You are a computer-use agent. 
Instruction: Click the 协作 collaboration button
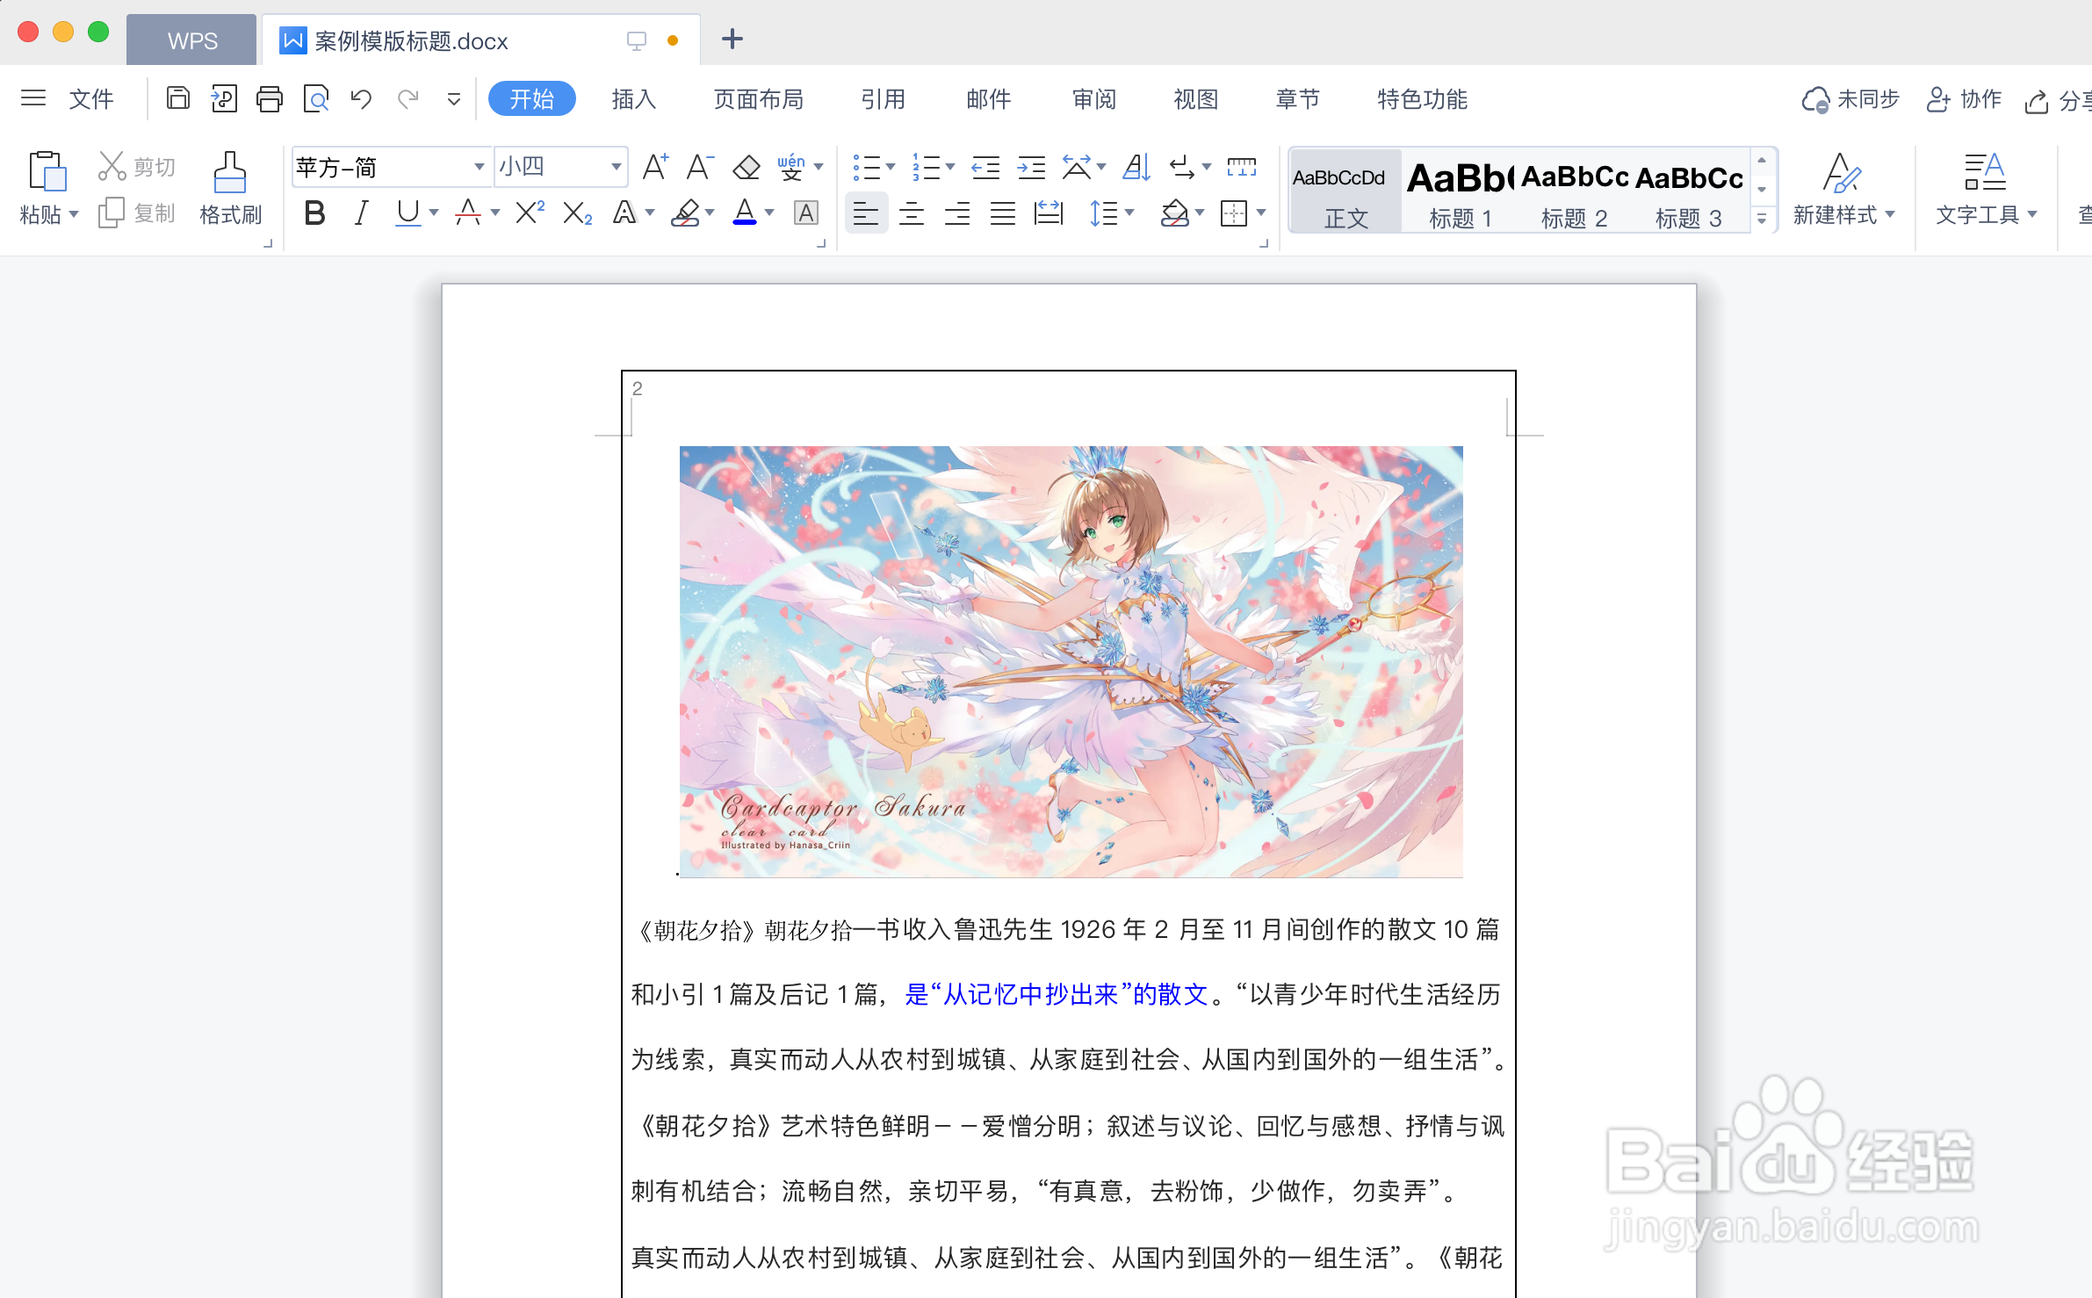click(x=1964, y=99)
